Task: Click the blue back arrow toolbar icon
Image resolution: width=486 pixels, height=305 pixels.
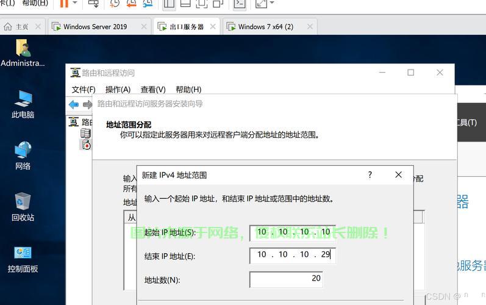Action: point(74,104)
